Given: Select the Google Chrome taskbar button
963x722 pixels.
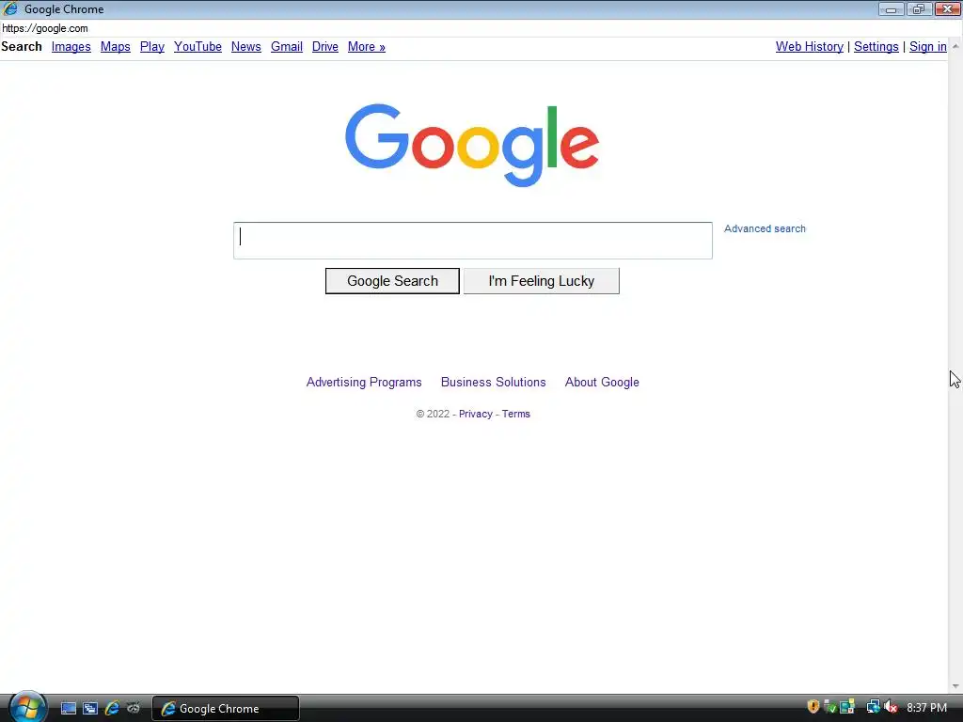Looking at the screenshot, I should [x=225, y=709].
